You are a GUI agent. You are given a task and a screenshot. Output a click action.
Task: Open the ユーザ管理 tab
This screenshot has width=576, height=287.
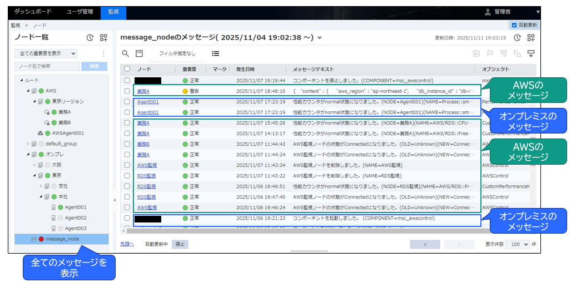80,11
